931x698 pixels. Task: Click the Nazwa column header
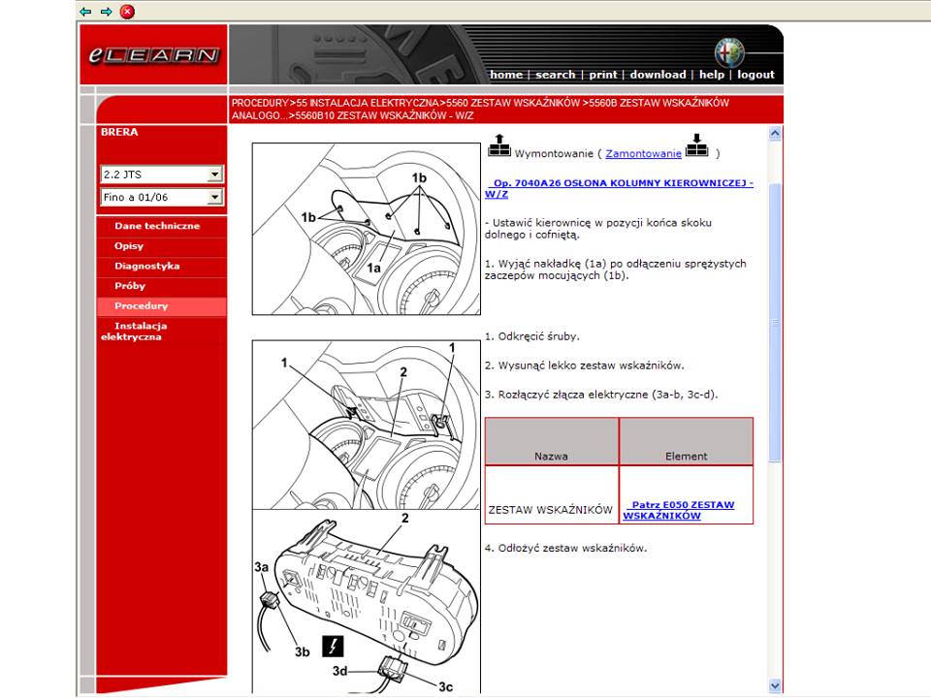click(x=552, y=442)
